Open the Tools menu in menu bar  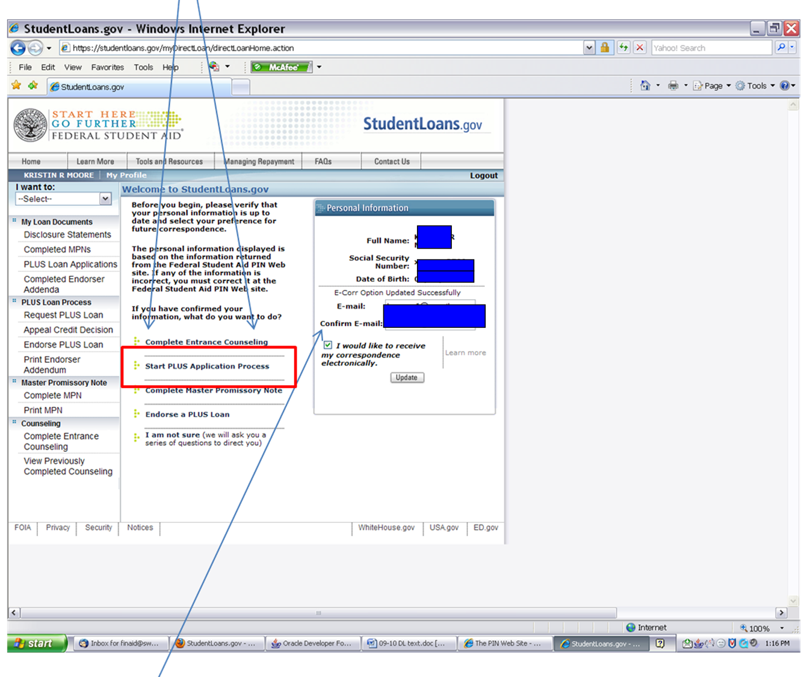coord(143,67)
